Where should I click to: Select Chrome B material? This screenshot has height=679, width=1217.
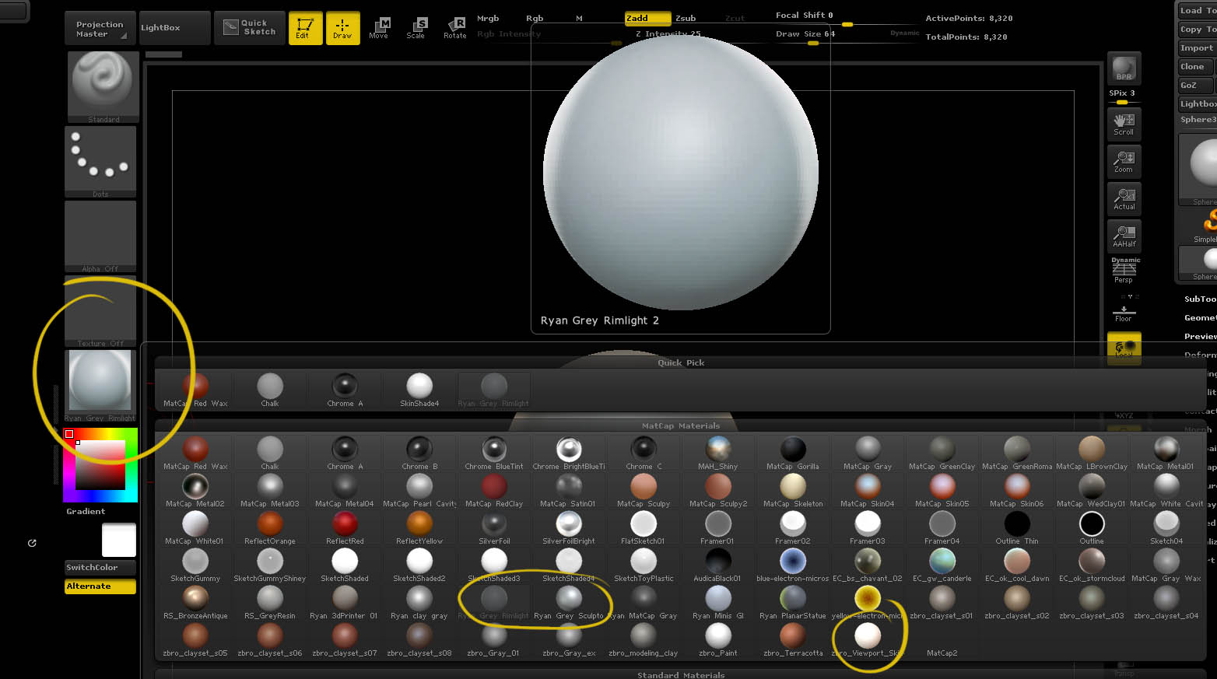(419, 453)
